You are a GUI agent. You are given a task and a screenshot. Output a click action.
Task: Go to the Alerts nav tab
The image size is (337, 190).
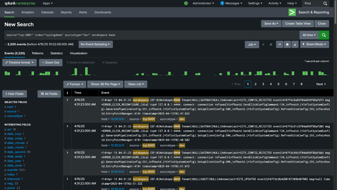pos(83,12)
